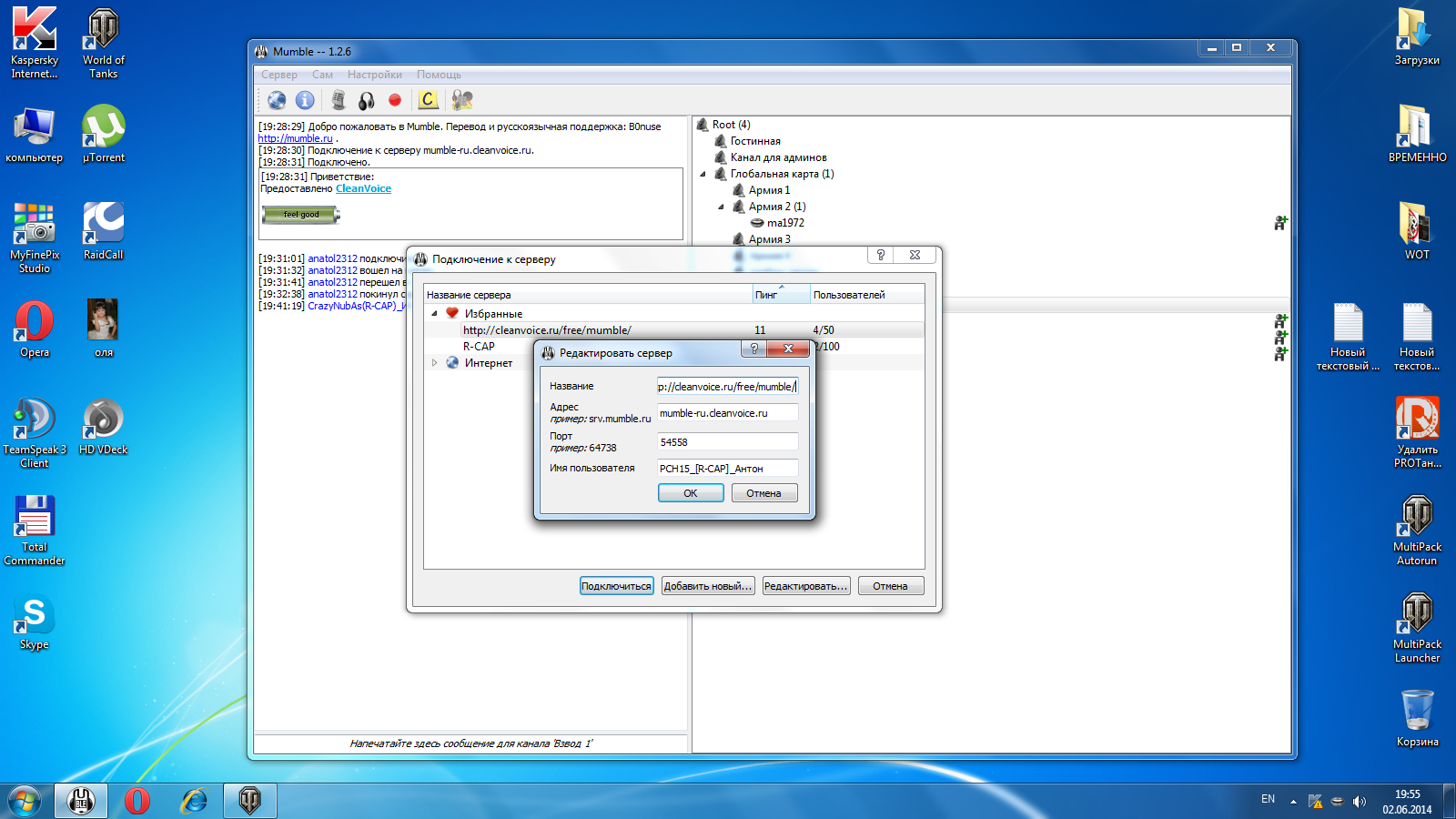Click the globe Connect icon in Mumble toolbar
The height and width of the screenshot is (819, 1456).
[277, 100]
